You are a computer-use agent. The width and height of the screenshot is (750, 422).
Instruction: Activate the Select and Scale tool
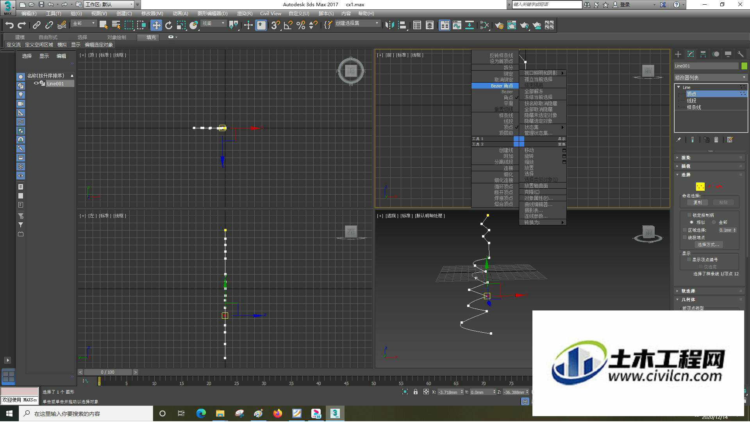click(181, 25)
